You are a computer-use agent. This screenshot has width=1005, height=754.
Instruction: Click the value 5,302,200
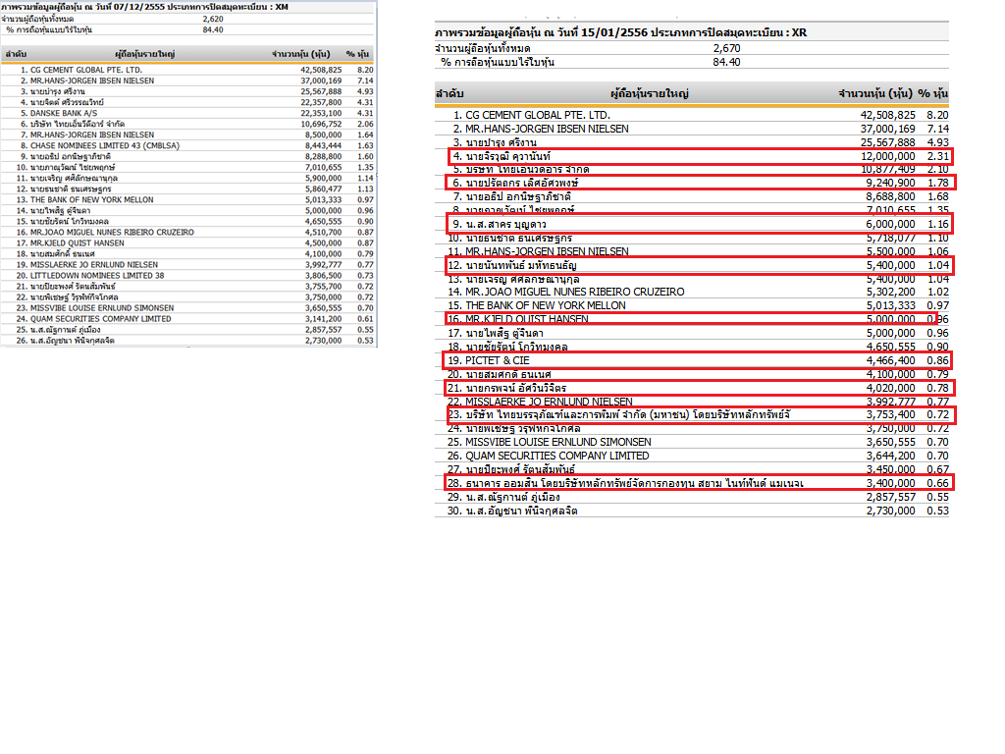(890, 292)
